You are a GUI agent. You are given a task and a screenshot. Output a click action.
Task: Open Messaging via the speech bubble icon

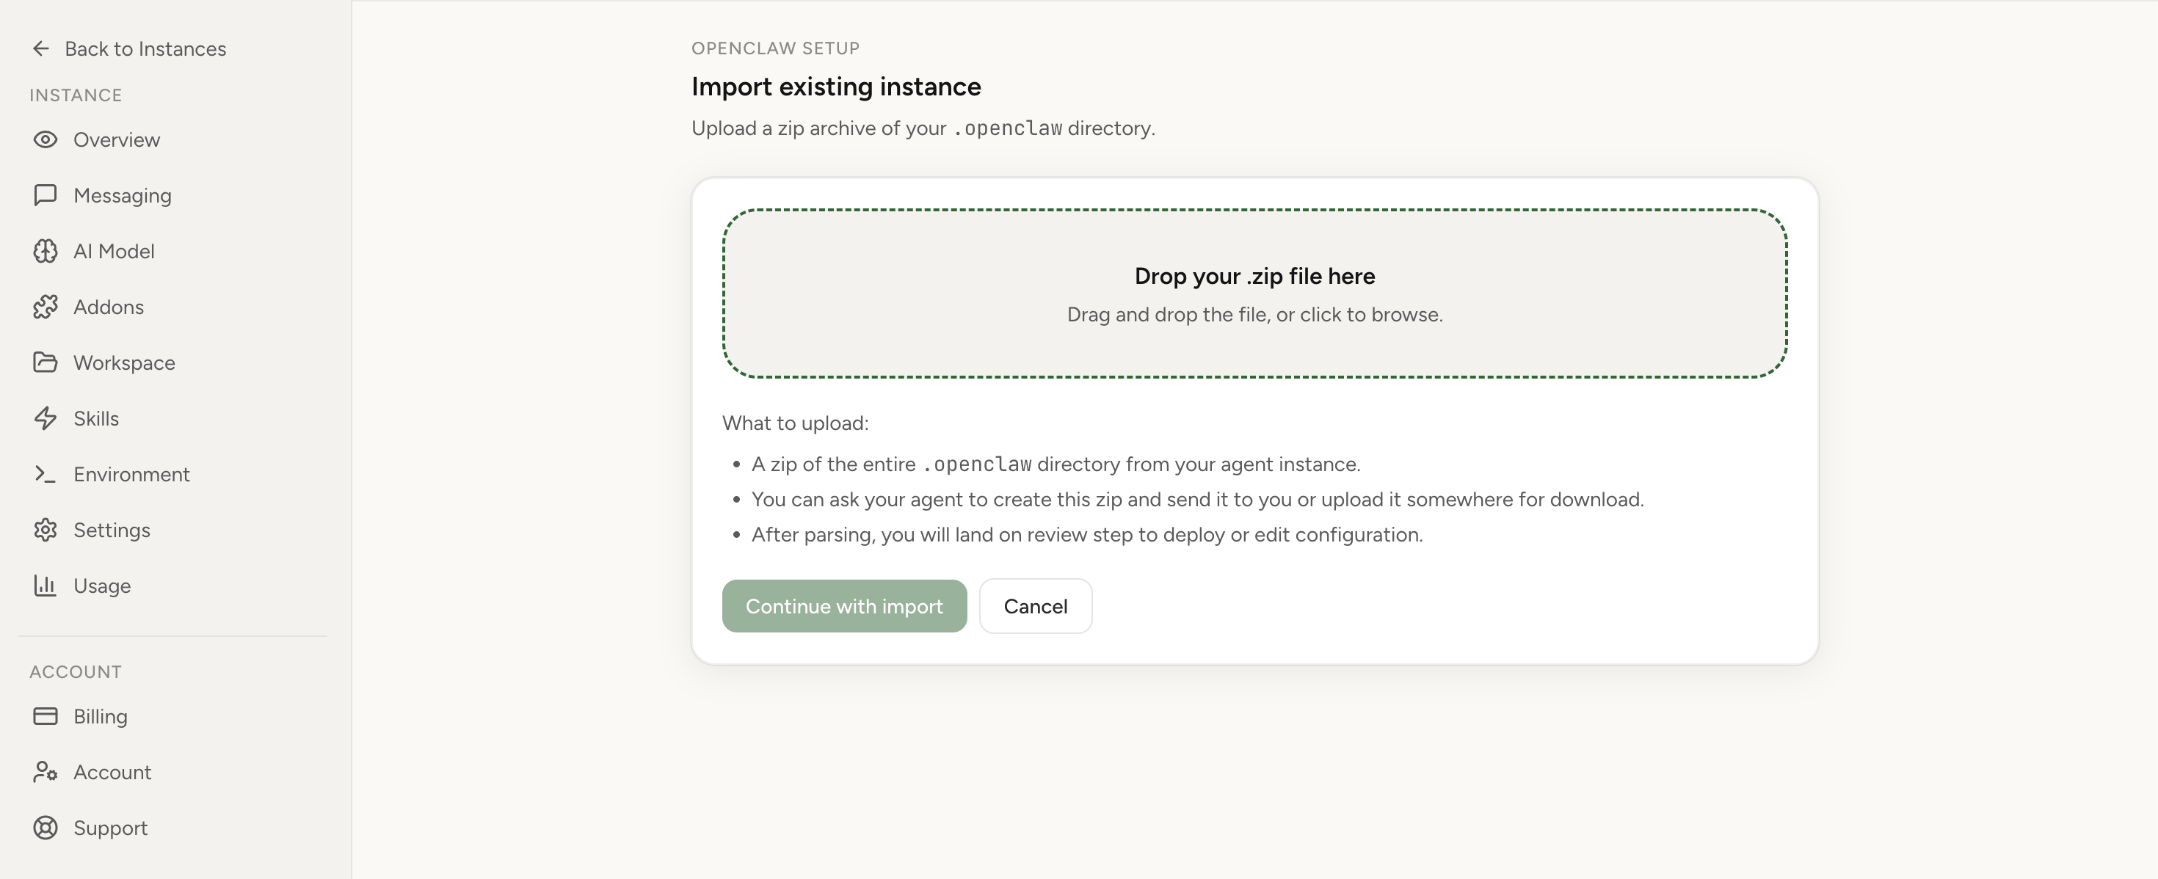(46, 195)
